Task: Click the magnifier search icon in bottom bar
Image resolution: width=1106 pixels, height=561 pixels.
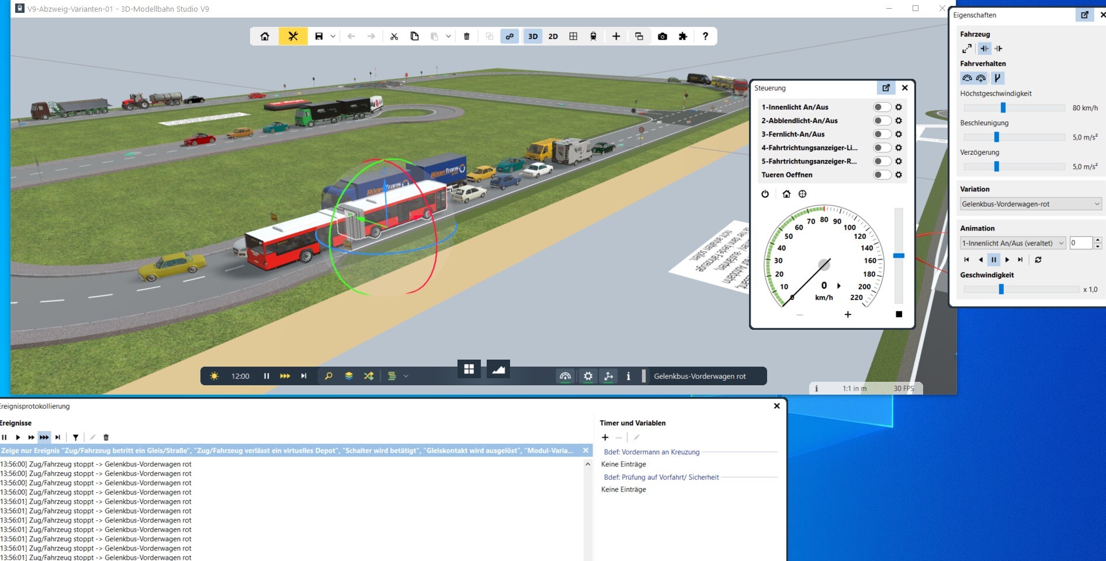Action: click(x=328, y=376)
